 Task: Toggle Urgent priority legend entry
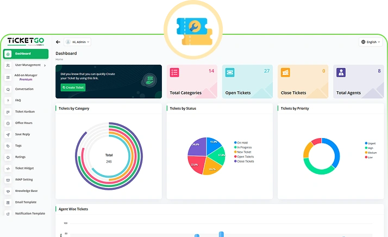point(370,144)
